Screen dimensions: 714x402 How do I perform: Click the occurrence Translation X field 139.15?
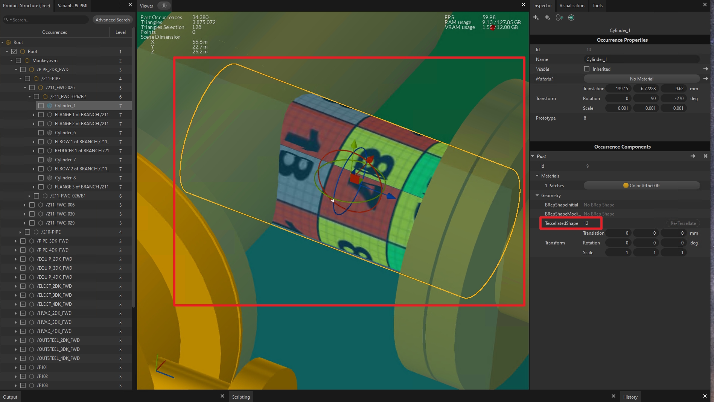618,88
